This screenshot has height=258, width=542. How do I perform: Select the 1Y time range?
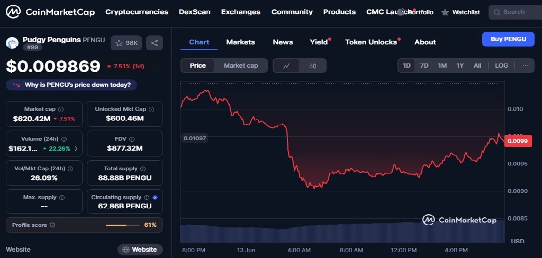tap(460, 66)
